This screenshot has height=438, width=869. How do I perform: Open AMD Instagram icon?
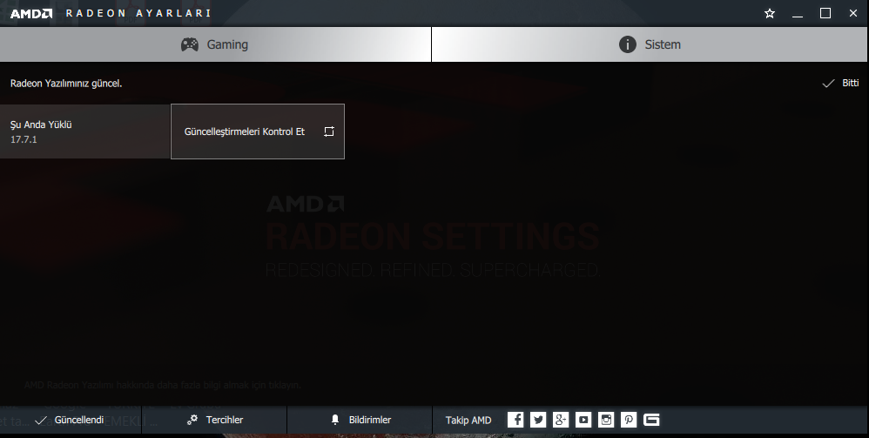[x=606, y=420]
